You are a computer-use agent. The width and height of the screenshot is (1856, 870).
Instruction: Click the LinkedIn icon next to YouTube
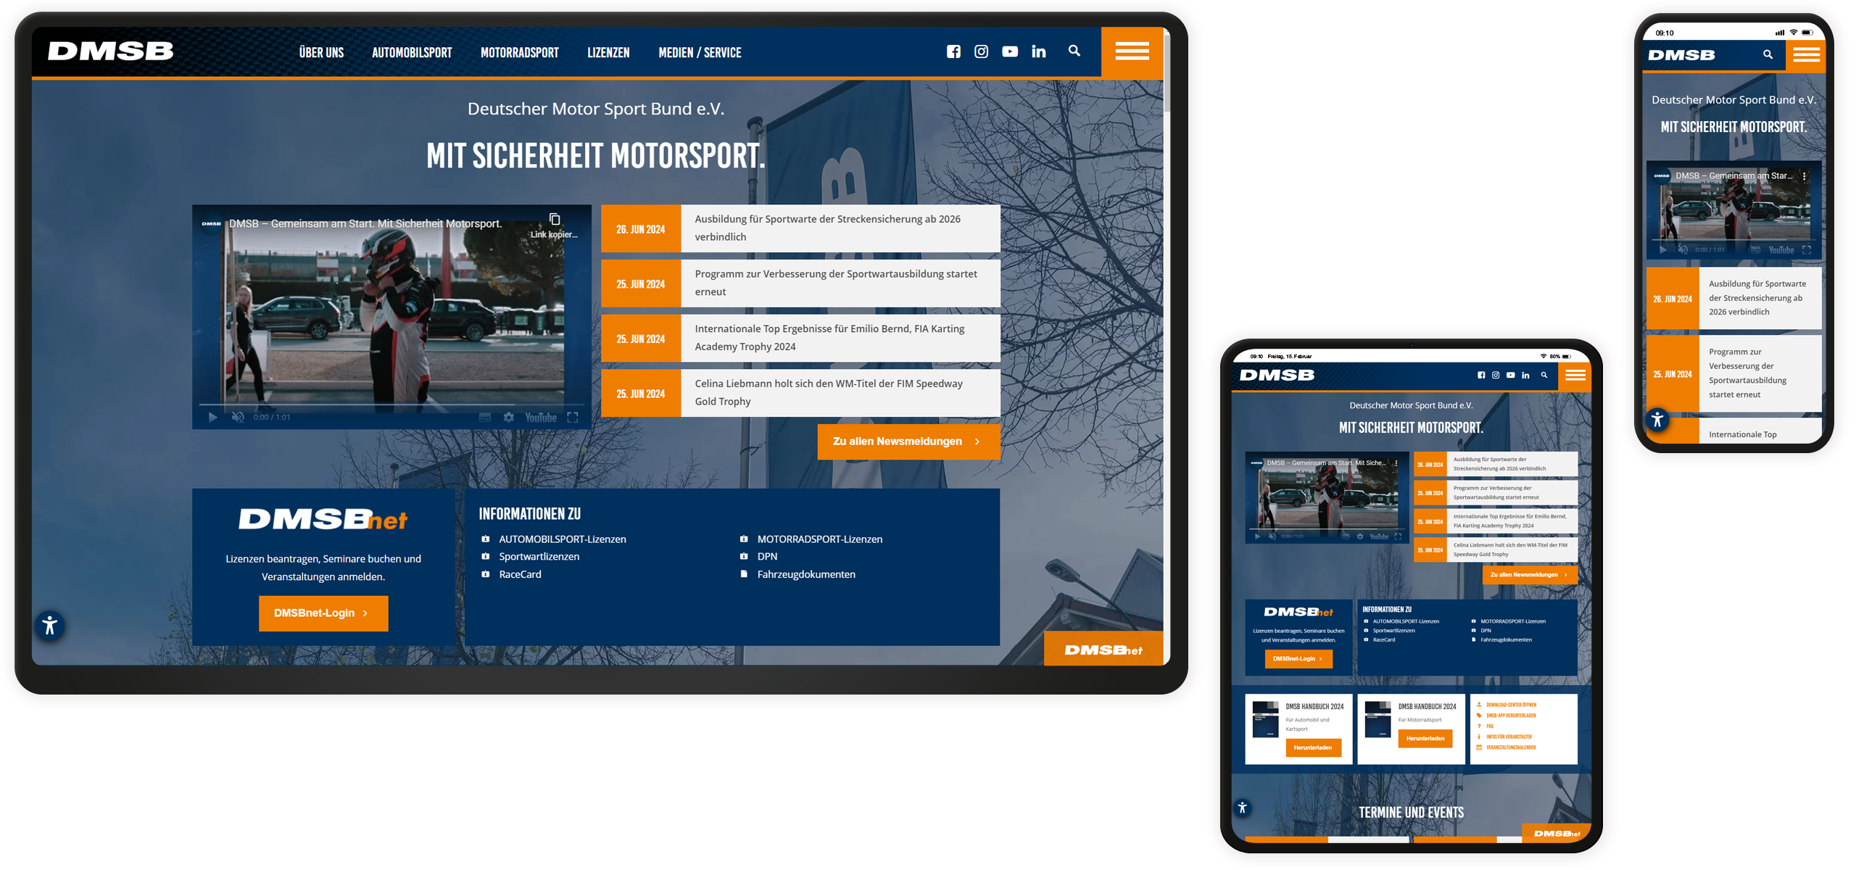[x=1039, y=51]
